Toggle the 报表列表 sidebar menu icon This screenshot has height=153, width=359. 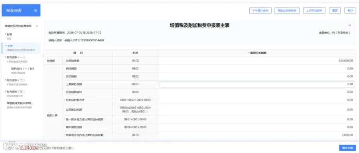tap(36, 10)
